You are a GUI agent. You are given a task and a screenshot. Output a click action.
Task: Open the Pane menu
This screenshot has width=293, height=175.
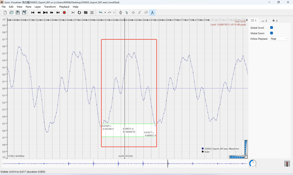click(28, 7)
